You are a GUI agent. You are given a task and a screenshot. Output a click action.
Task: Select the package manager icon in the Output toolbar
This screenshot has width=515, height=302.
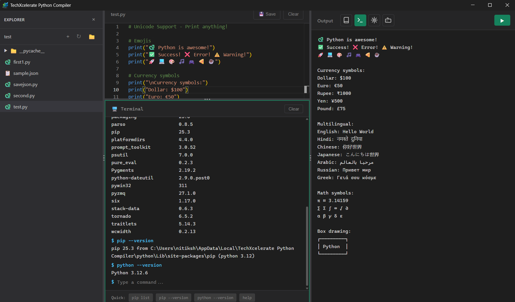[388, 20]
